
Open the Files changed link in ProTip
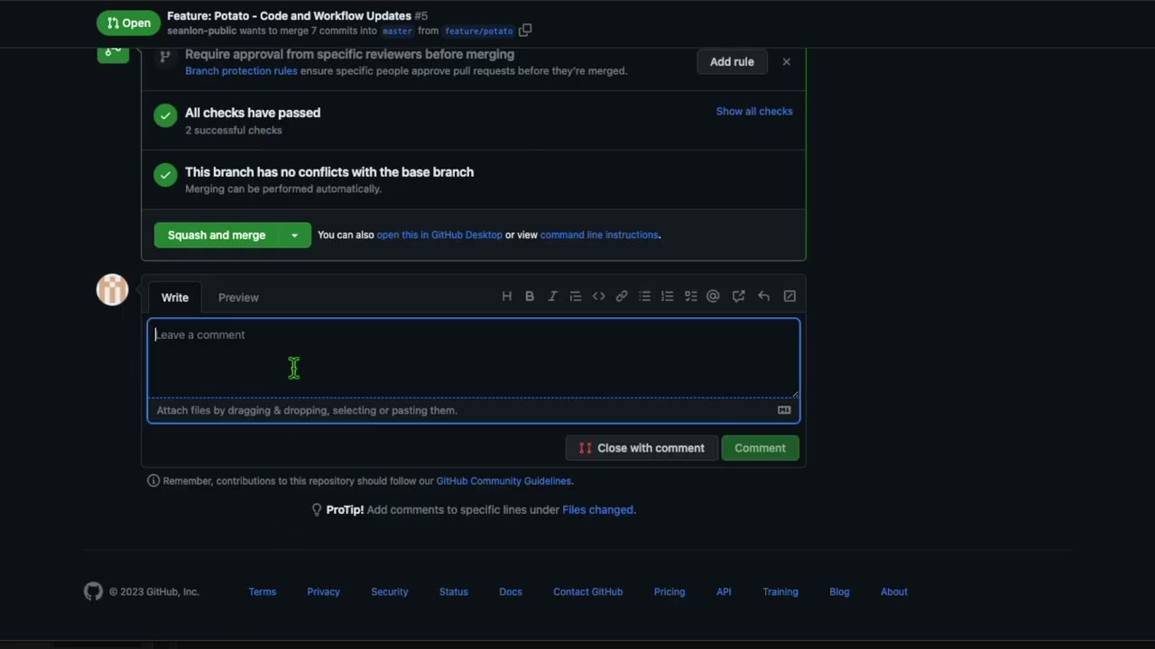coord(597,510)
